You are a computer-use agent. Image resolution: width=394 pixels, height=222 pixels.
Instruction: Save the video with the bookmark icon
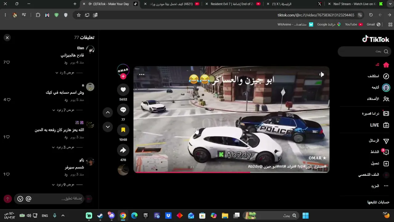[123, 130]
